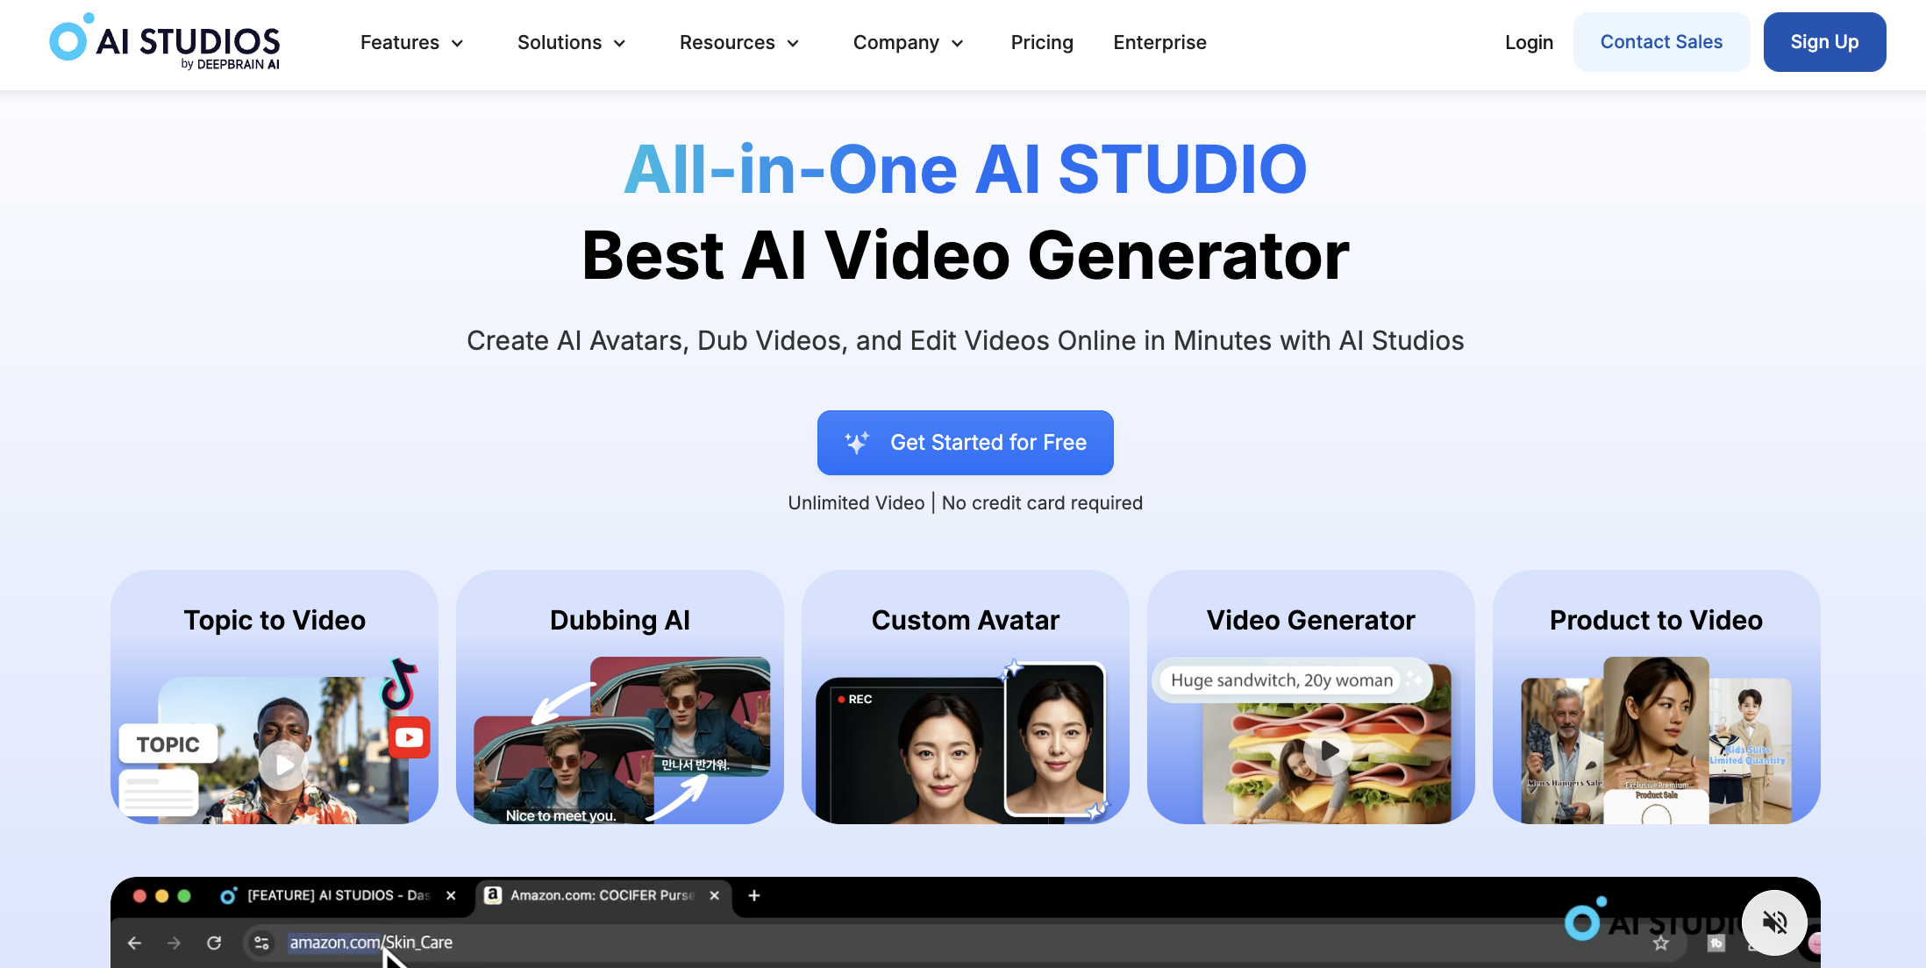Click the Amazon favicon on the browser tab

pyautogui.click(x=494, y=895)
